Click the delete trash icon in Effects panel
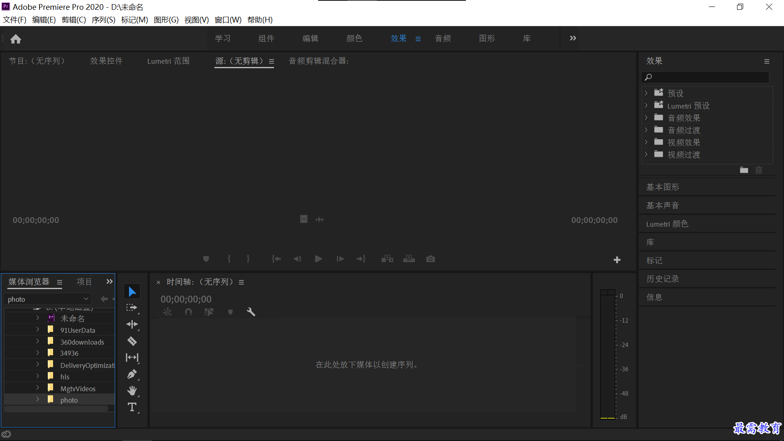Viewport: 784px width, 441px height. coord(759,170)
